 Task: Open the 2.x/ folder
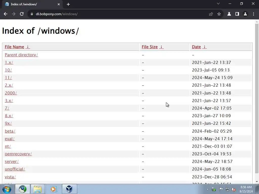pos(9,85)
